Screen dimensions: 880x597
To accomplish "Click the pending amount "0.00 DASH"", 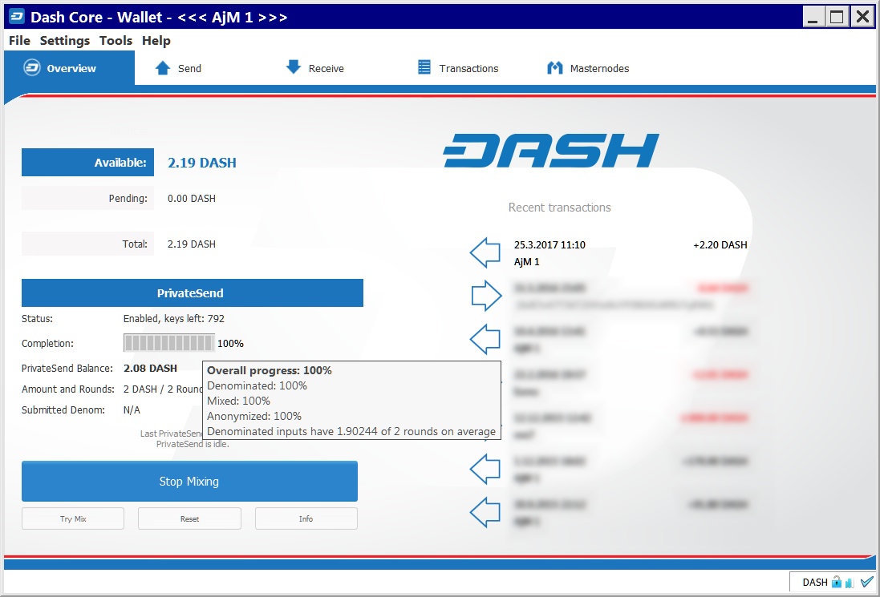I will coord(192,199).
